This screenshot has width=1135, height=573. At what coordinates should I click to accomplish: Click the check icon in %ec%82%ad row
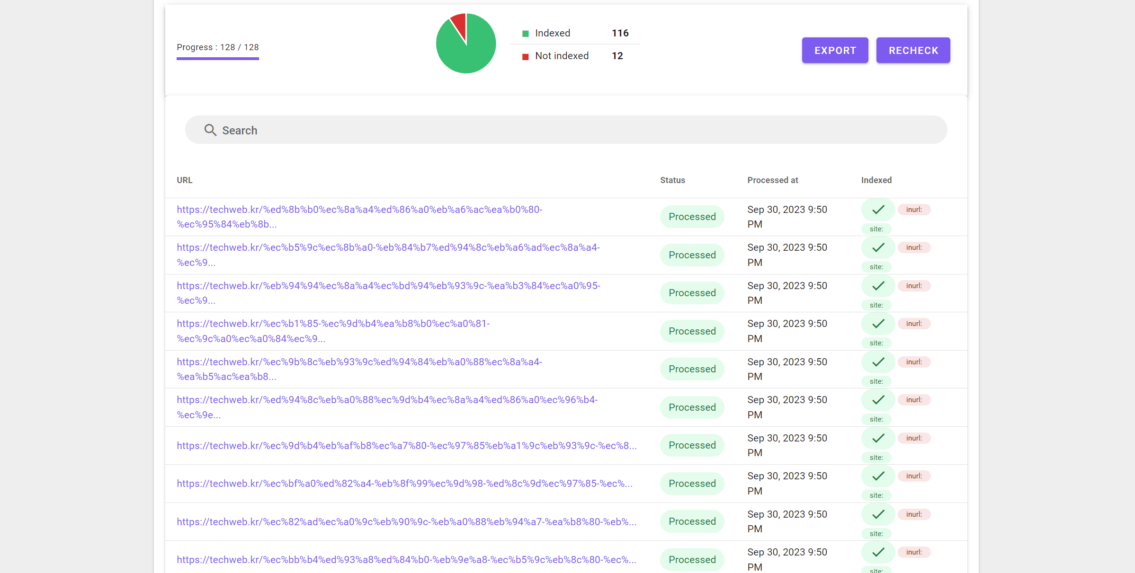pos(878,514)
